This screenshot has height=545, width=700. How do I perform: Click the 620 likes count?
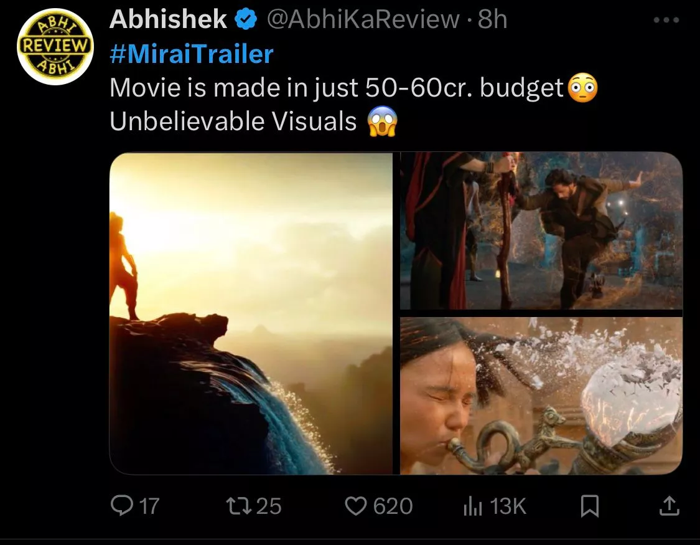393,506
